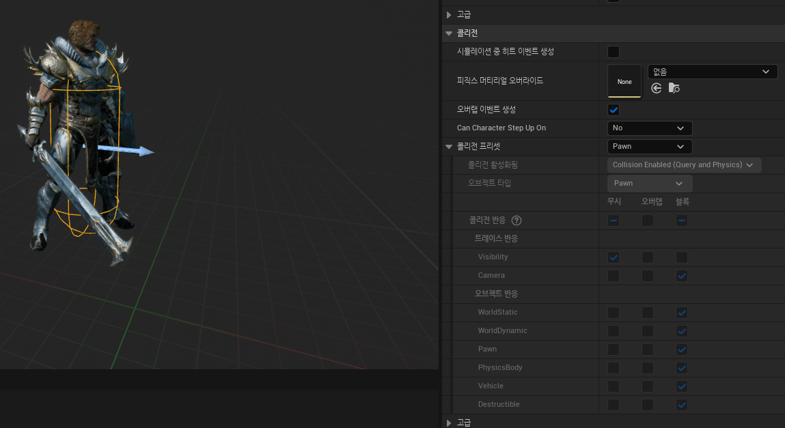Set PhysicsBody response to 오버랩

coord(647,368)
